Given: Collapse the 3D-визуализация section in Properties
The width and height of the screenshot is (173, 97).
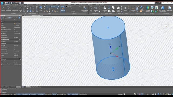Looking at the screenshot, I should 20,39.
